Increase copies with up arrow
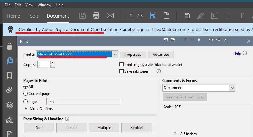This screenshot has height=137, width=253. [x=53, y=63]
